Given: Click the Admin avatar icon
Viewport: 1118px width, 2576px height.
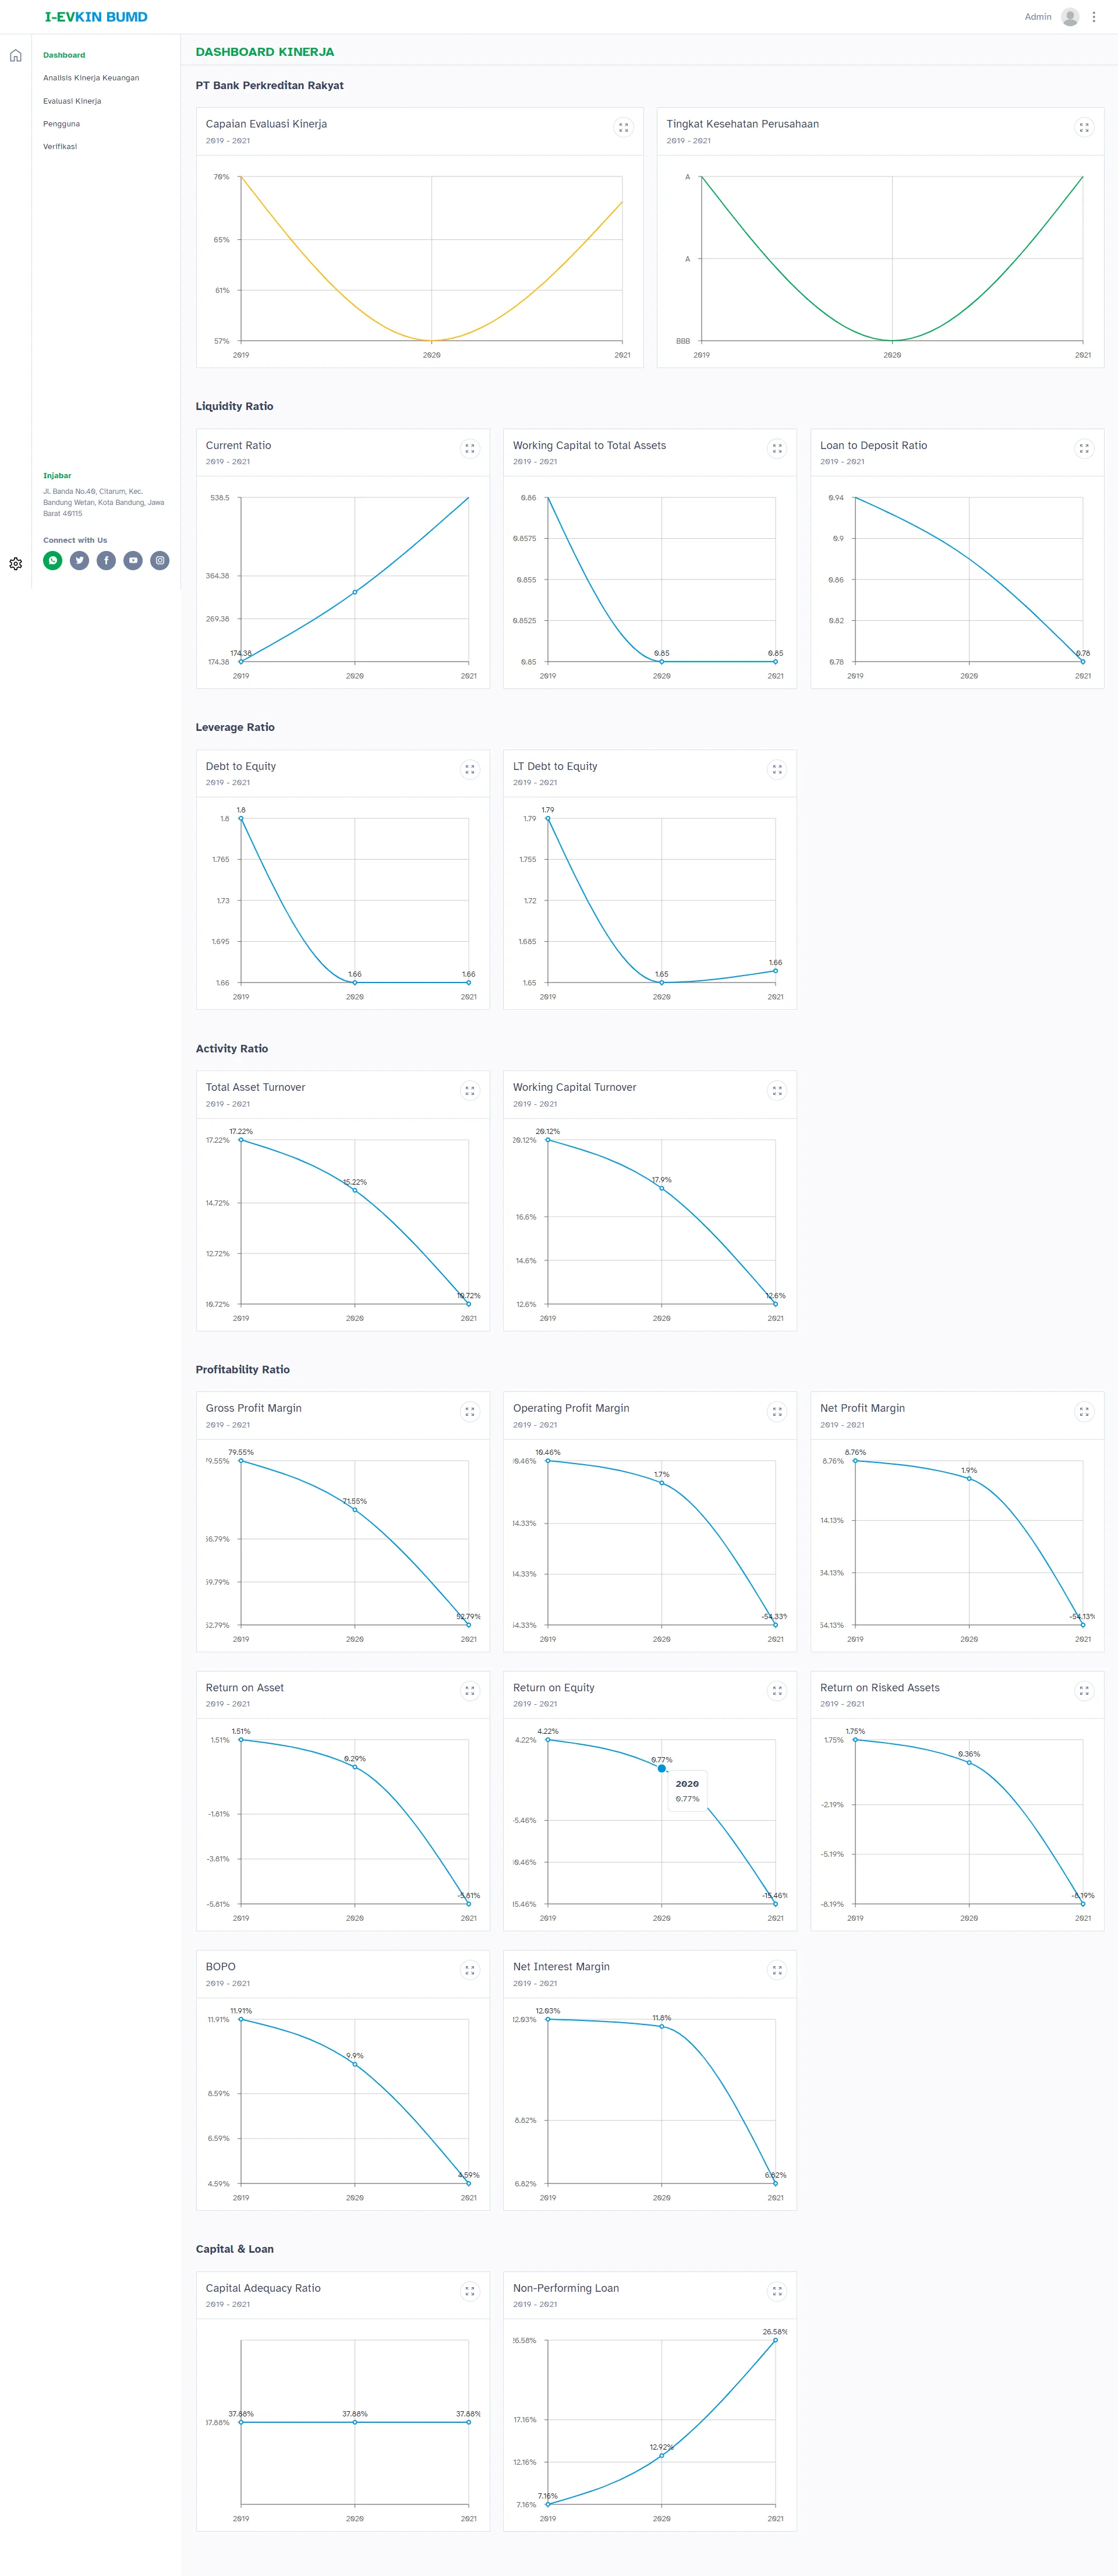Looking at the screenshot, I should point(1070,17).
